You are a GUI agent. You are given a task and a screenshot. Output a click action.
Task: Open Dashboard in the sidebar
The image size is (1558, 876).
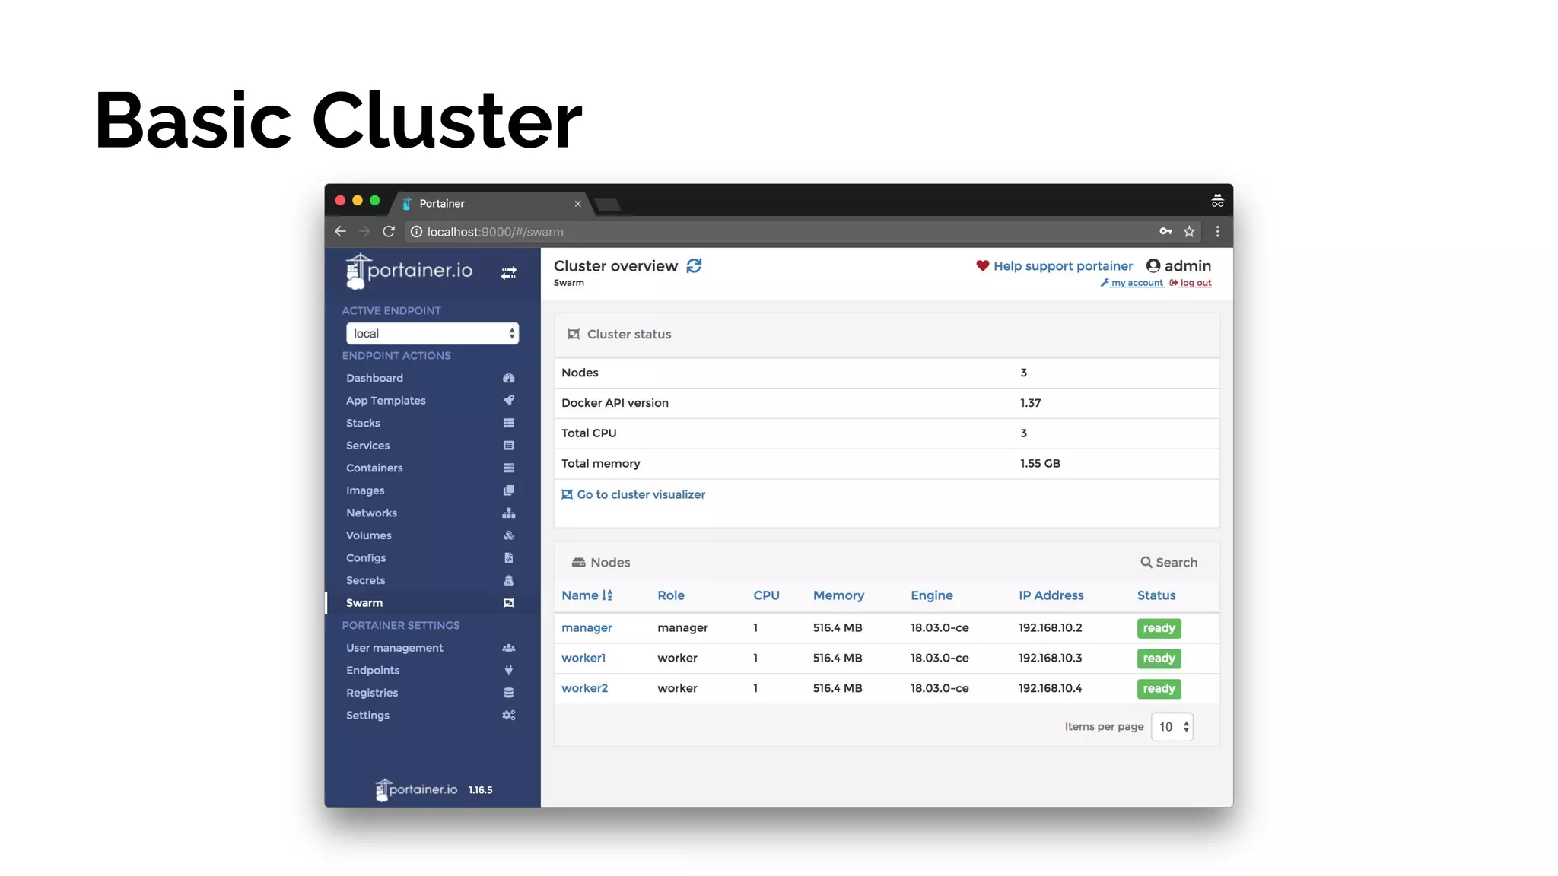pyautogui.click(x=374, y=378)
